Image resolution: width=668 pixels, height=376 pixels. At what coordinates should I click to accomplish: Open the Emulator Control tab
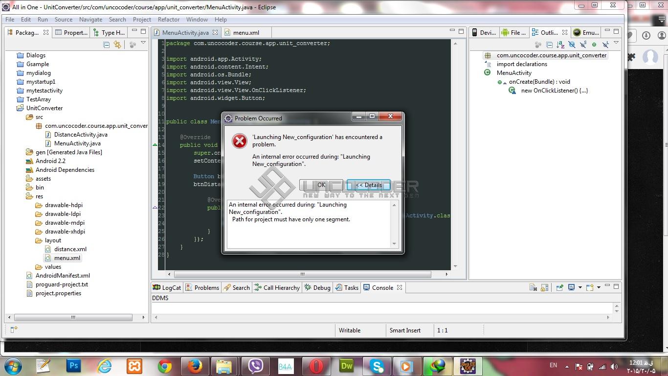(x=586, y=32)
